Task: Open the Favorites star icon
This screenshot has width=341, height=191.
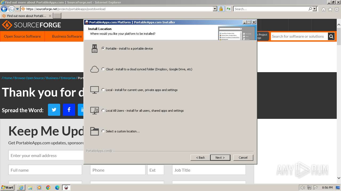Action: (330, 9)
